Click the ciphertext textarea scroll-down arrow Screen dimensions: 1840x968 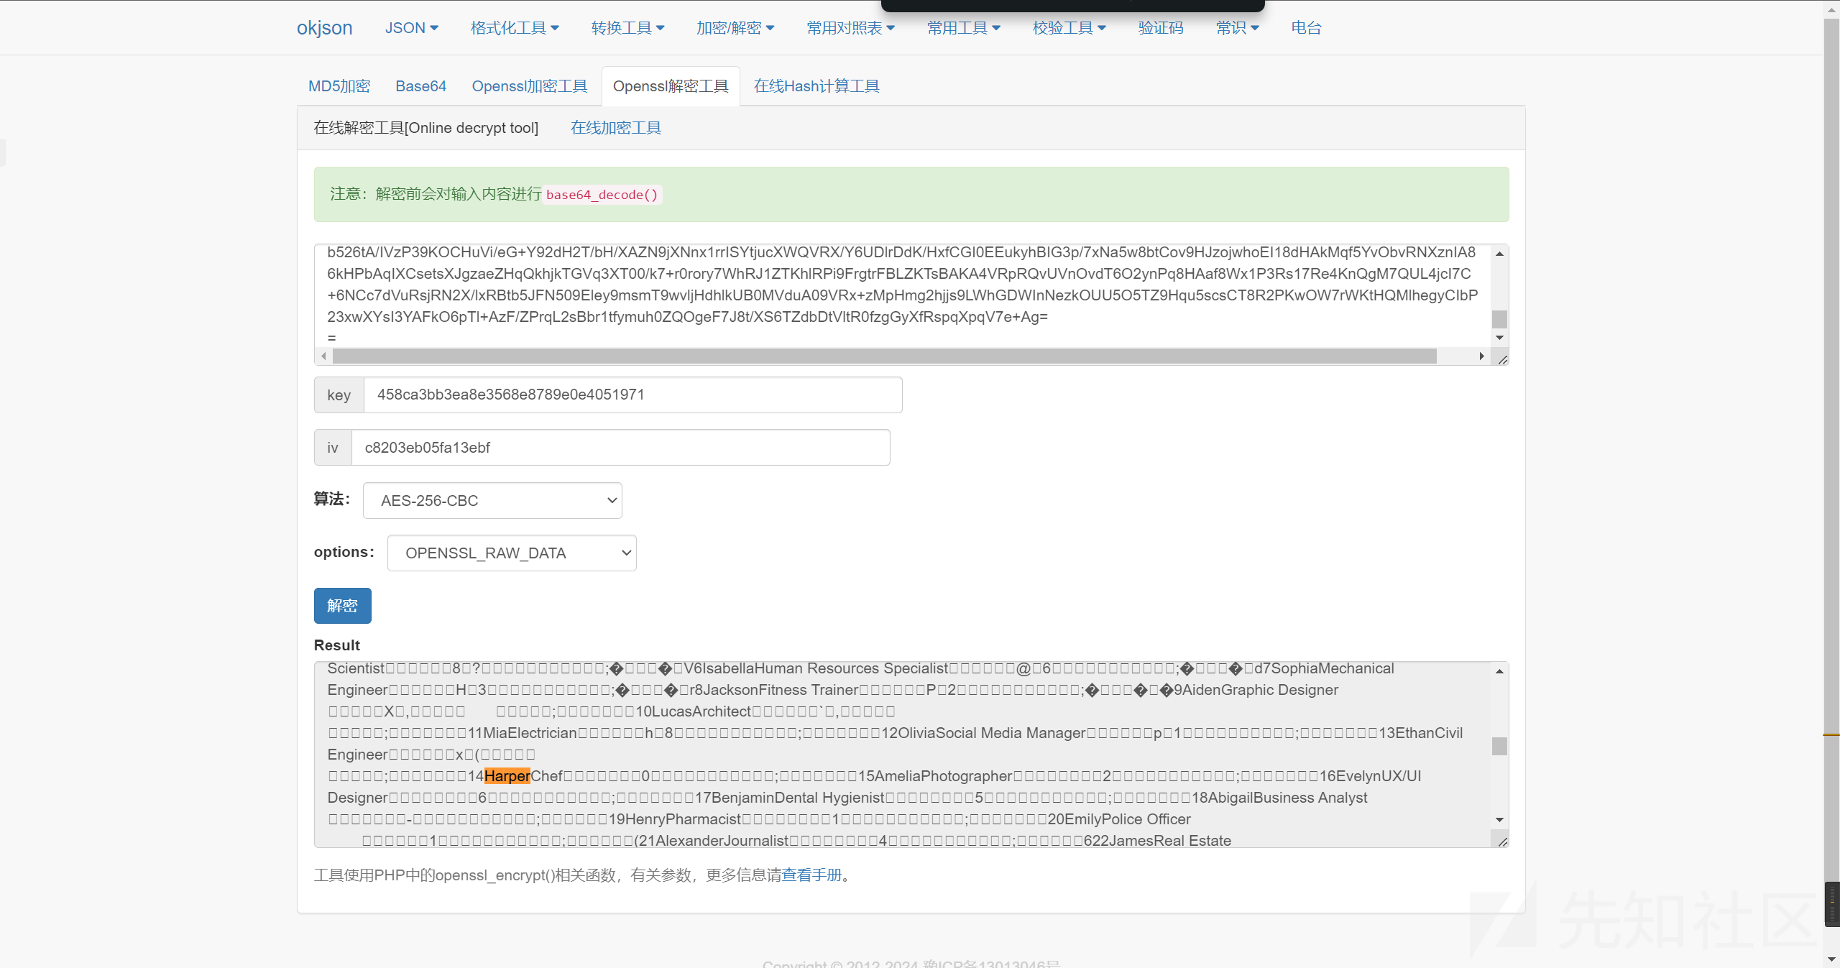pos(1499,338)
